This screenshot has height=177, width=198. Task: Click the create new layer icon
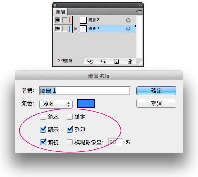117,61
